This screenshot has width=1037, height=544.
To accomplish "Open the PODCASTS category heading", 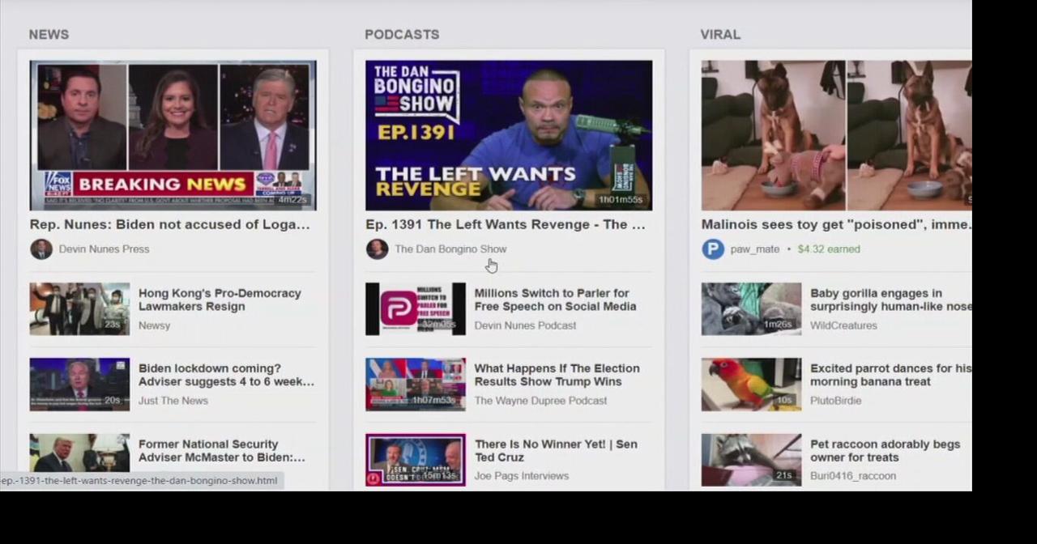I will click(402, 35).
